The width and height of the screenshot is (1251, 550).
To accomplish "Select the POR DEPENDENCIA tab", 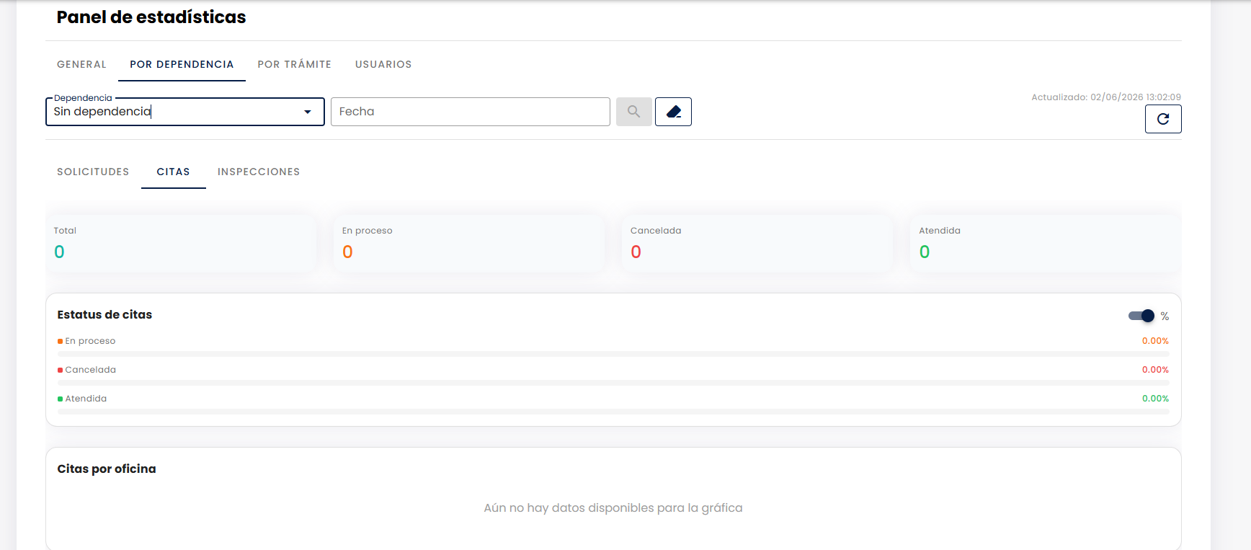I will tap(182, 64).
